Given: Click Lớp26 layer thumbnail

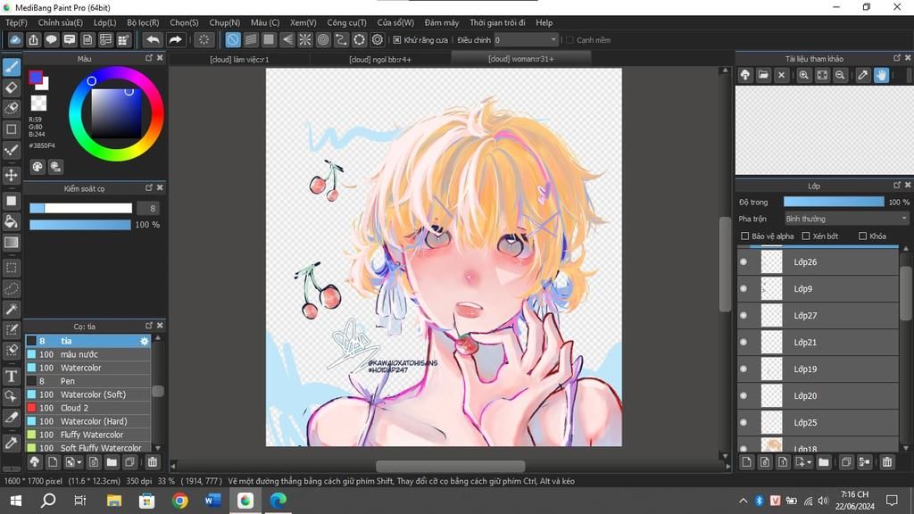Looking at the screenshot, I should 772,261.
